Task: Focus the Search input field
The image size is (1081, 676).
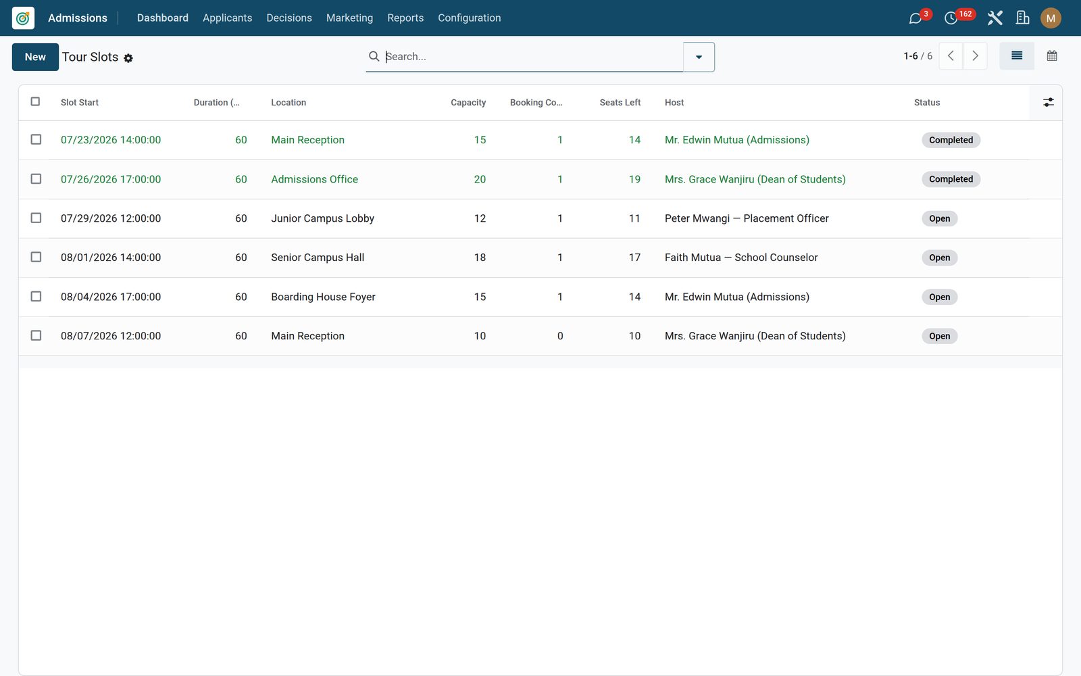Action: 532,57
